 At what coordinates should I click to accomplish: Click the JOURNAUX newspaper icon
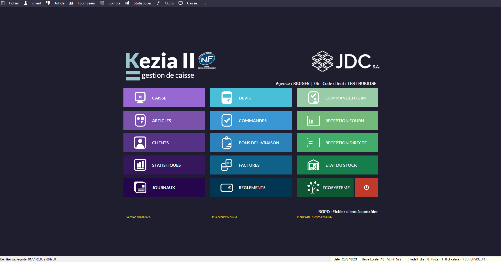140,187
